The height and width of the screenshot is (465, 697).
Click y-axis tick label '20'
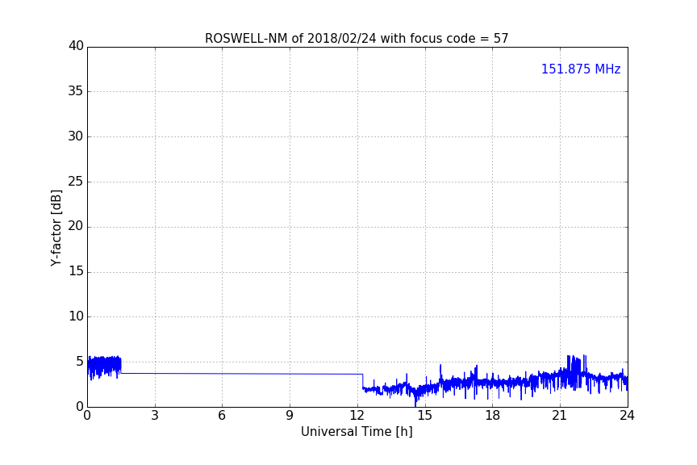click(x=76, y=227)
